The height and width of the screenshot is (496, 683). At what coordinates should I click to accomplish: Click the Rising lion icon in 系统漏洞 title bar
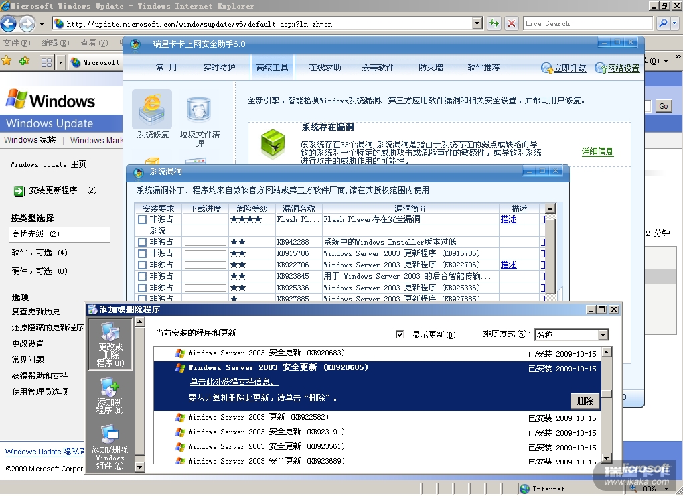click(x=139, y=173)
